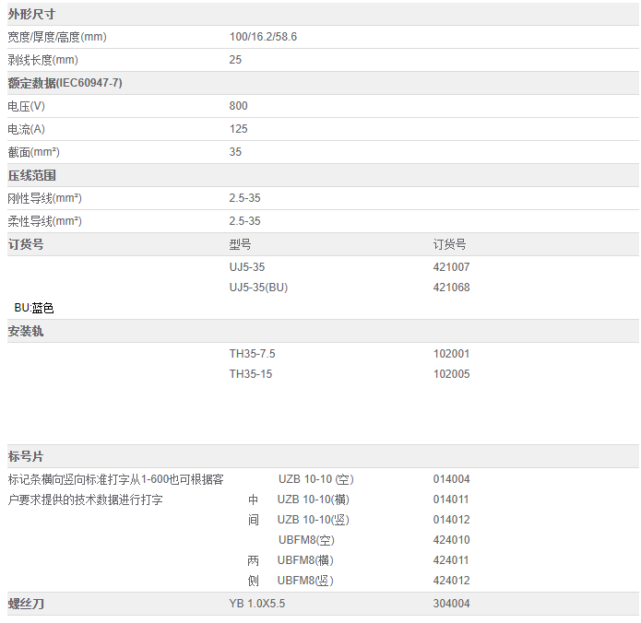Select order number 102005
Image resolution: width=641 pixels, height=623 pixels.
(451, 374)
